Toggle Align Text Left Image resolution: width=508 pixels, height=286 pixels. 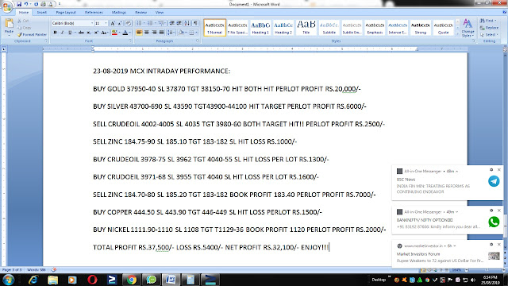tap(140, 33)
